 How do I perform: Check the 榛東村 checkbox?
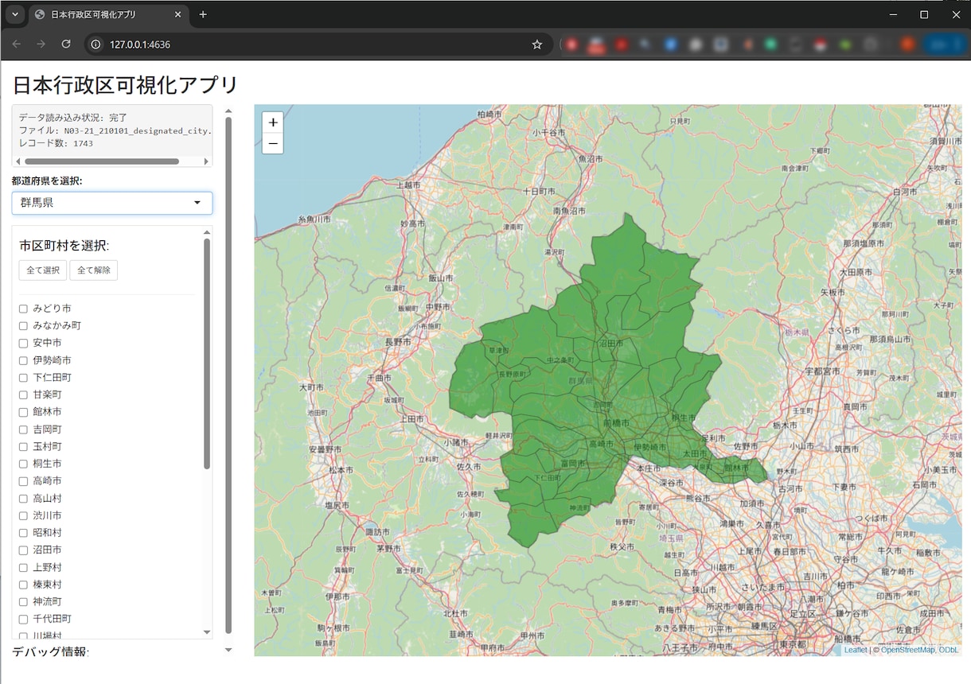click(24, 585)
